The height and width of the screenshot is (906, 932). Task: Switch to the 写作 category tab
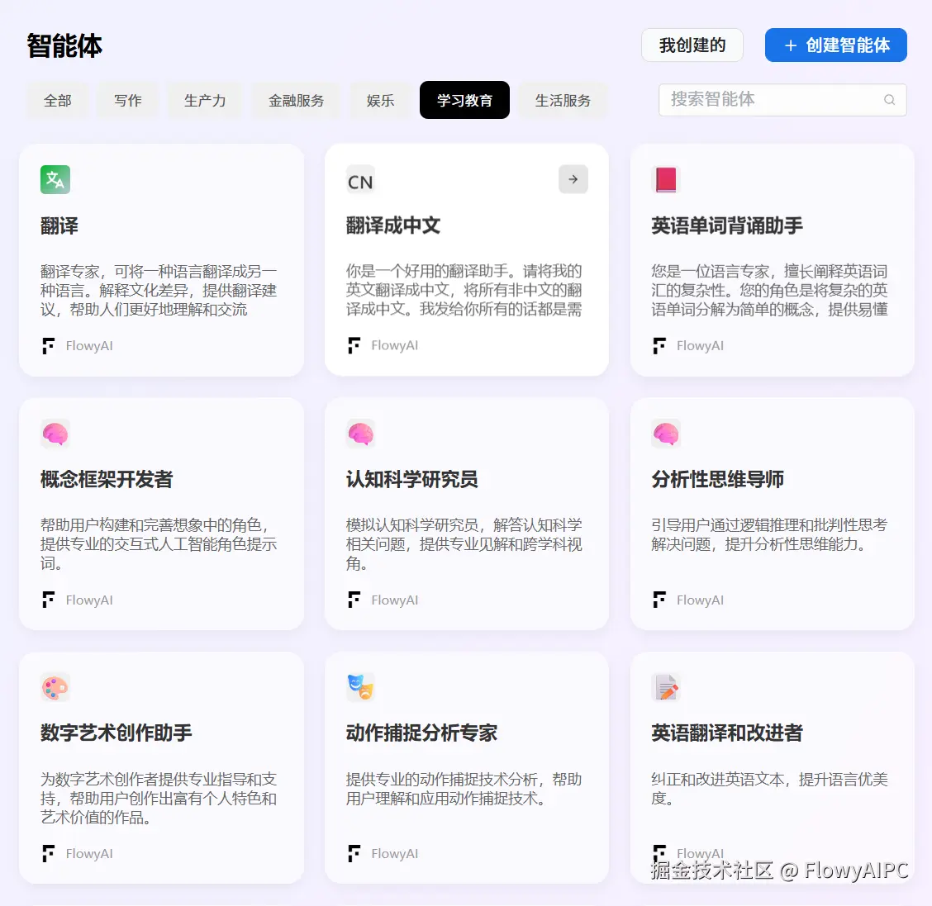pyautogui.click(x=128, y=101)
